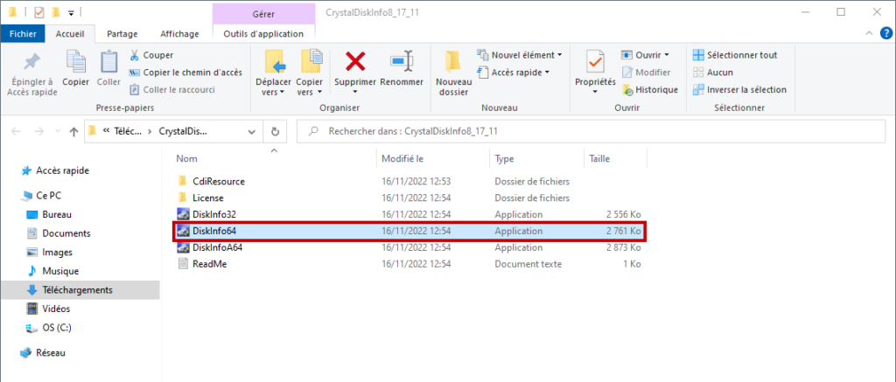This screenshot has height=382, width=896.
Task: Collapse the ribbon with the chevron
Action: click(869, 34)
